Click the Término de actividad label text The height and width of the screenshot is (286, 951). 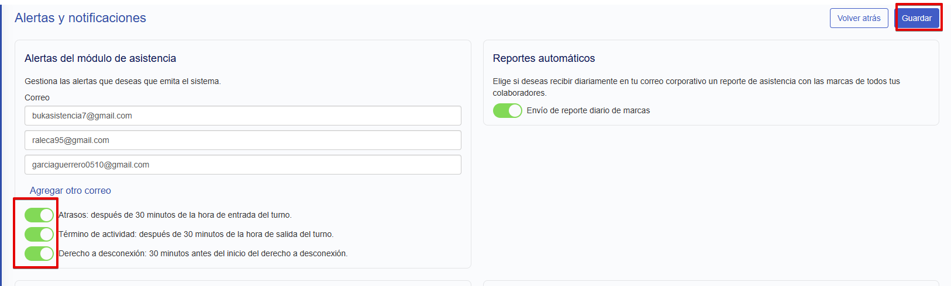coord(196,235)
